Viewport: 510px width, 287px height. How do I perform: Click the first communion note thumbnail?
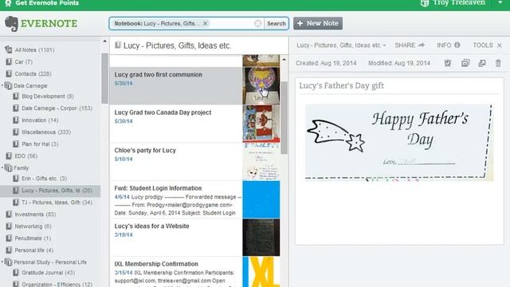point(261,86)
